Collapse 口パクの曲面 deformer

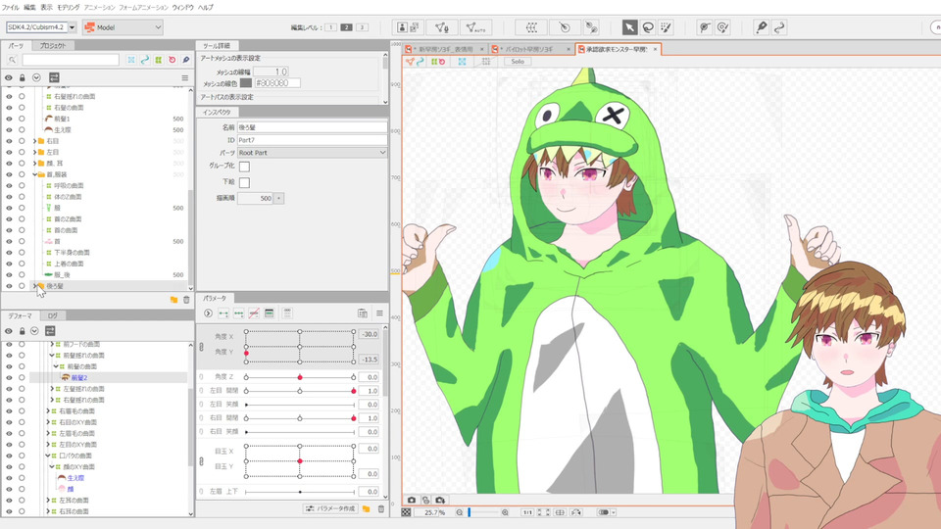(x=47, y=456)
